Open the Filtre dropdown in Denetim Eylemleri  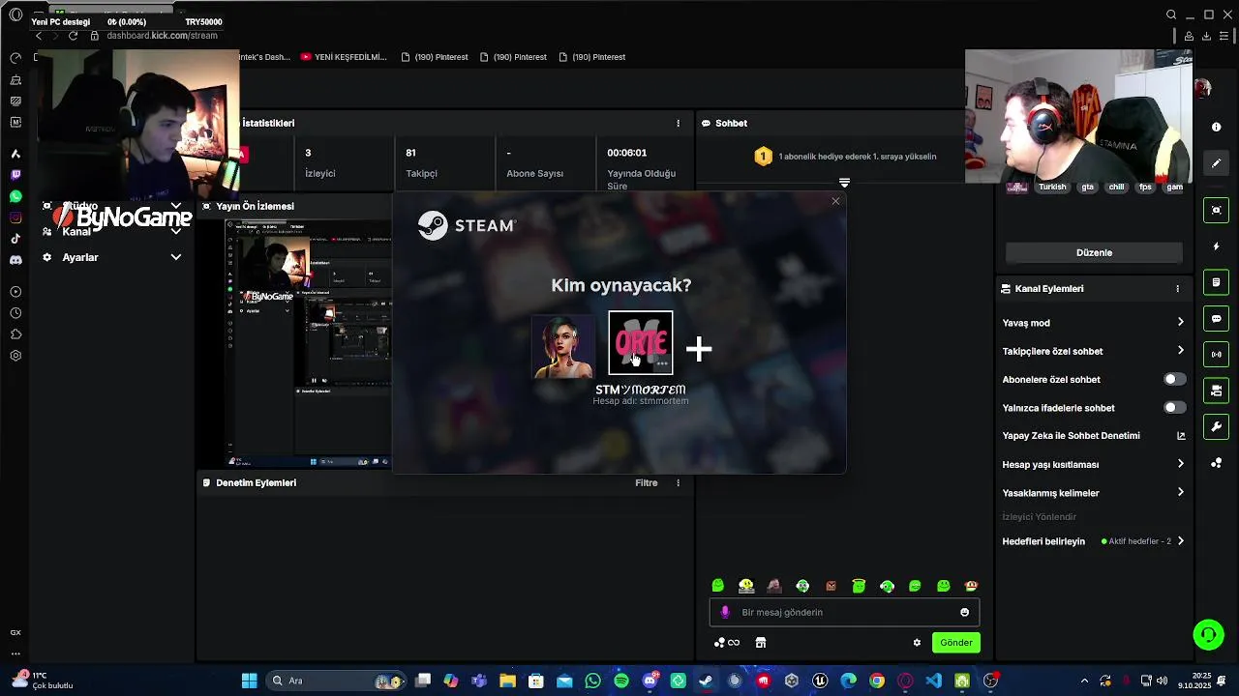coord(646,483)
